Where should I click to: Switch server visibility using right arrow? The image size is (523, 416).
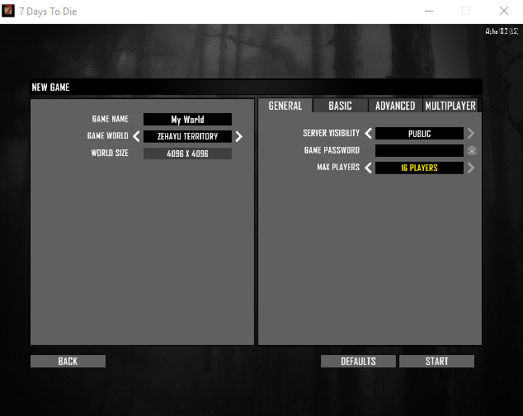pyautogui.click(x=471, y=134)
